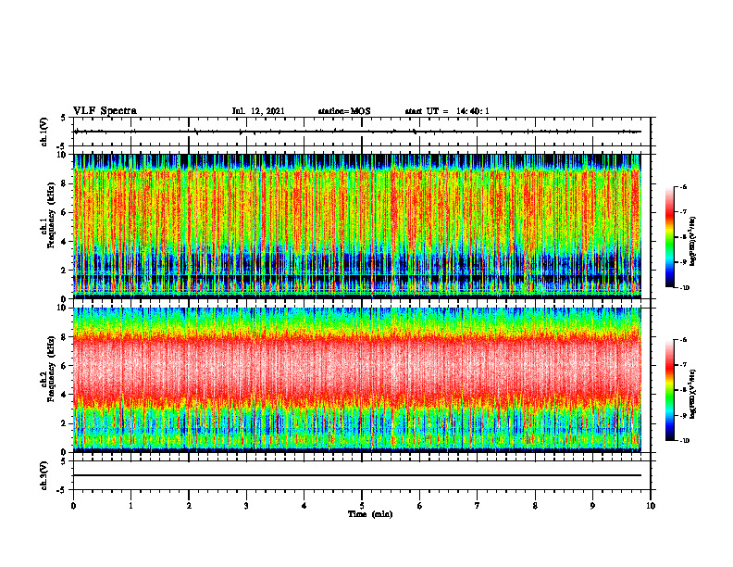Screen dimensions: 733x567
Task: Click the "ch.3(V)" axis label
Action: pyautogui.click(x=43, y=475)
